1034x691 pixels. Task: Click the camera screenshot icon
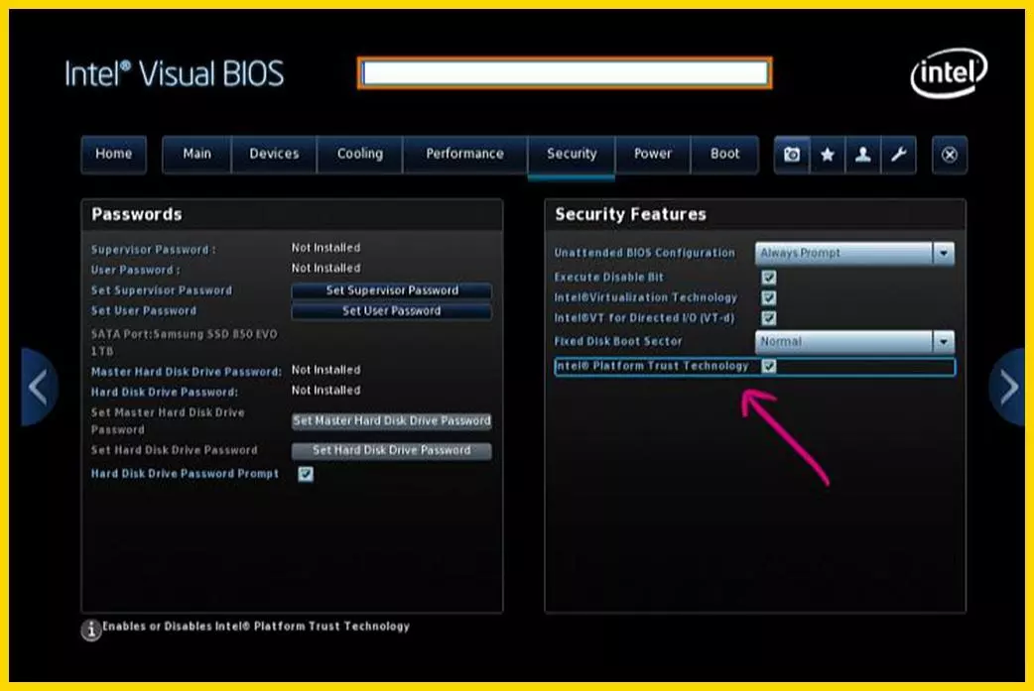(792, 155)
